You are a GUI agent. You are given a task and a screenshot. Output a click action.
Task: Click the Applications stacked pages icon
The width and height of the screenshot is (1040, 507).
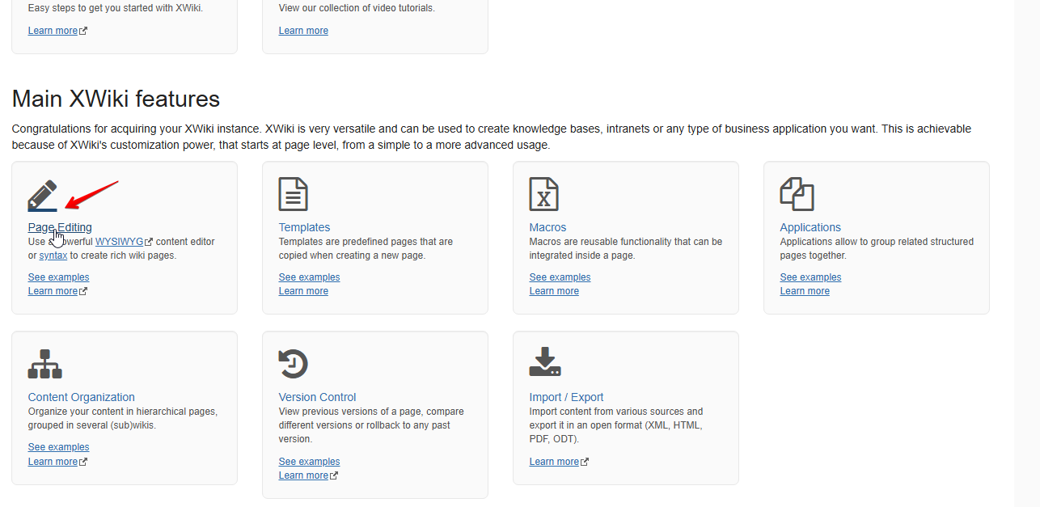pos(797,194)
